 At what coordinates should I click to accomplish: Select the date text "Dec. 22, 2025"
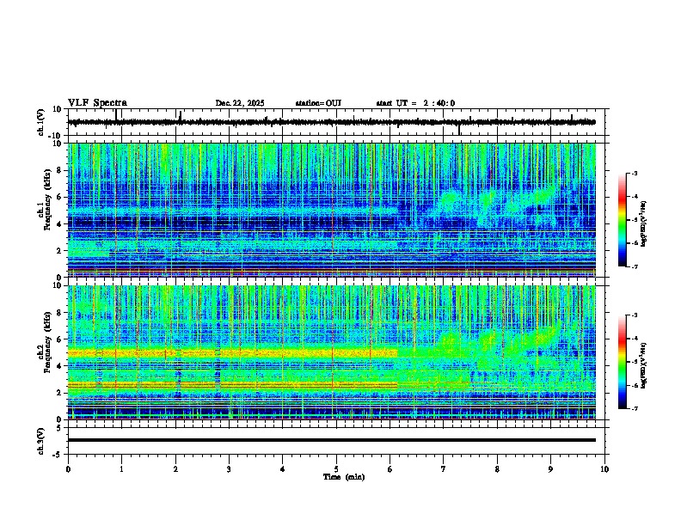240,103
